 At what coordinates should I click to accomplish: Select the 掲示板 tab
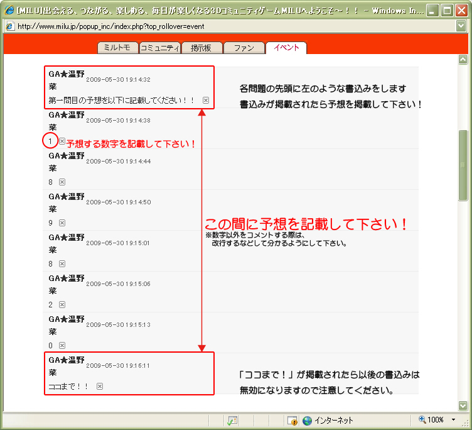pos(205,48)
